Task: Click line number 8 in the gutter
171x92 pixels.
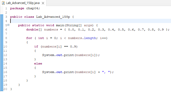Action: 6,38
